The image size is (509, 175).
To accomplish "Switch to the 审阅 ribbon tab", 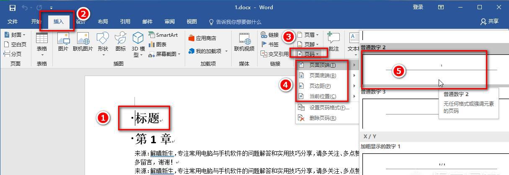I will coord(170,22).
